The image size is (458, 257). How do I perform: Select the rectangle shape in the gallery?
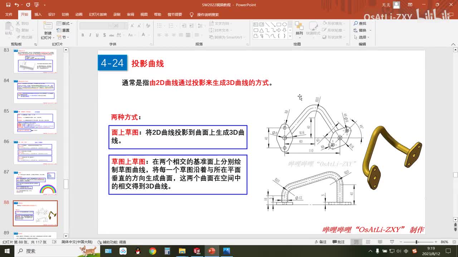coord(279,25)
